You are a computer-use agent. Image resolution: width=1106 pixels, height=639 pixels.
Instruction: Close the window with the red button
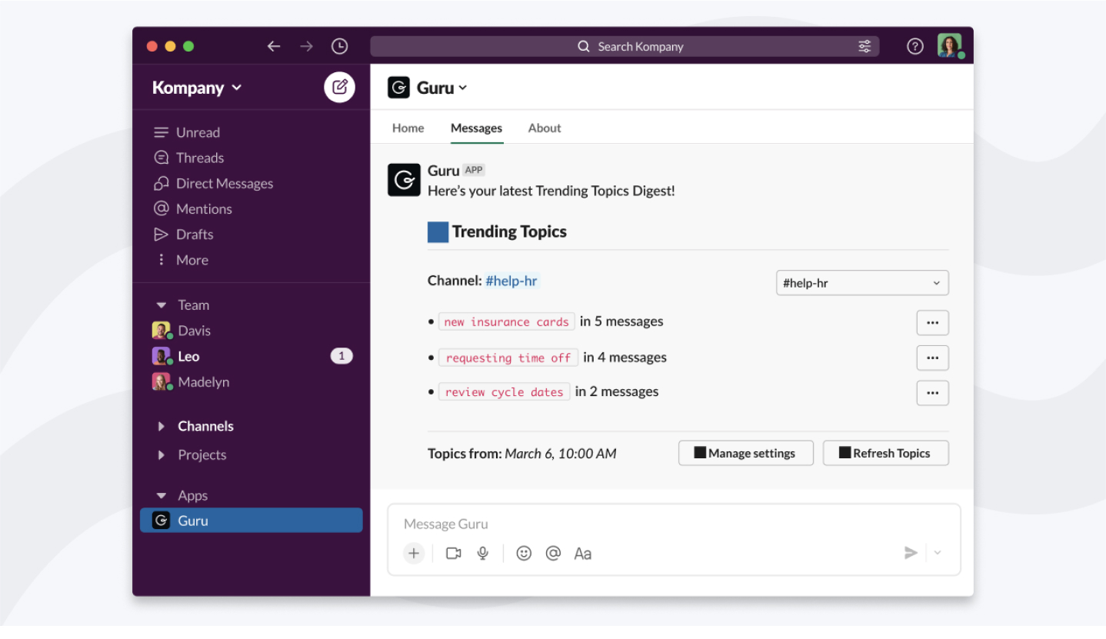pyautogui.click(x=152, y=46)
